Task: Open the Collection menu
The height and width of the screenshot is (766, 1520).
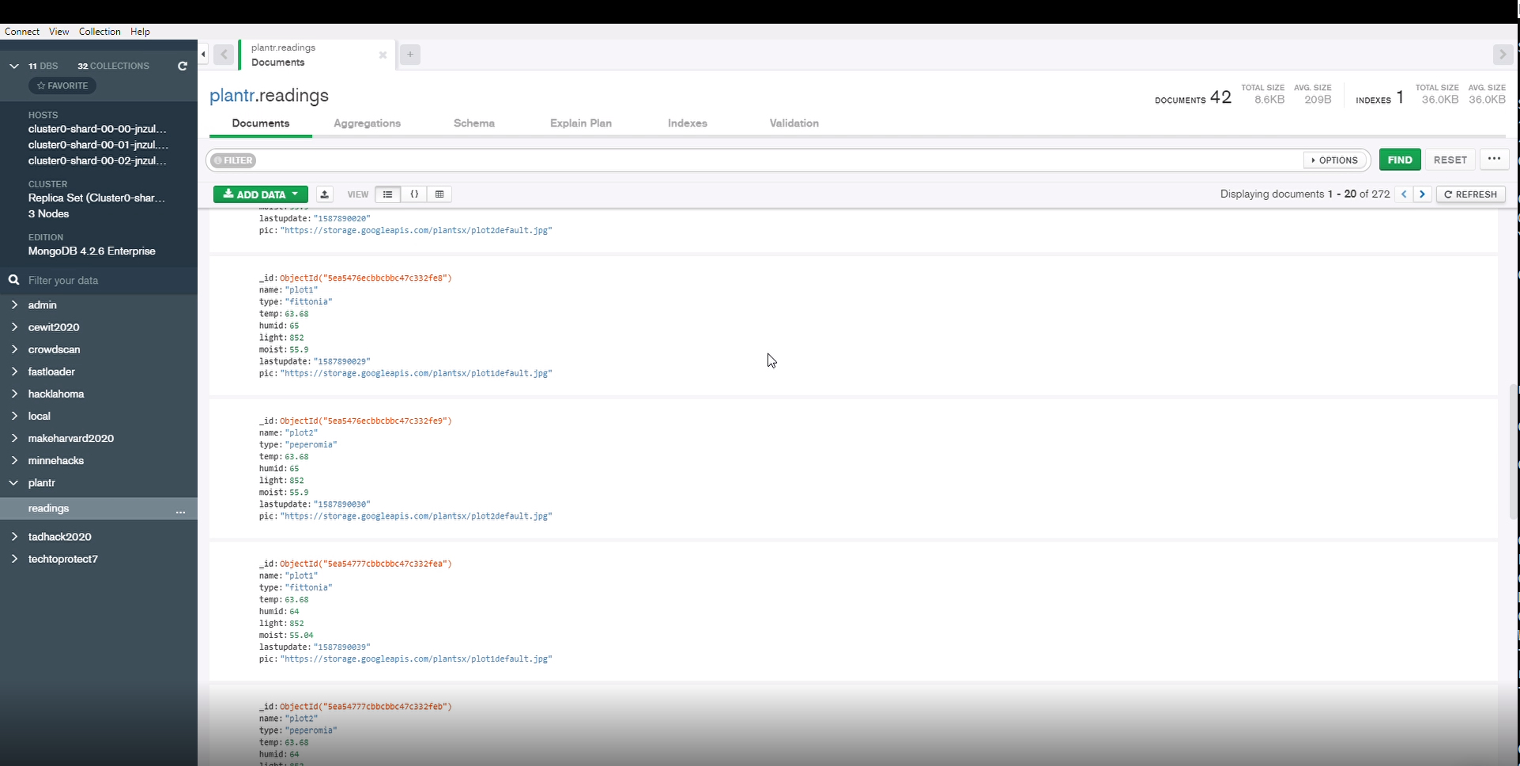Action: [x=100, y=32]
